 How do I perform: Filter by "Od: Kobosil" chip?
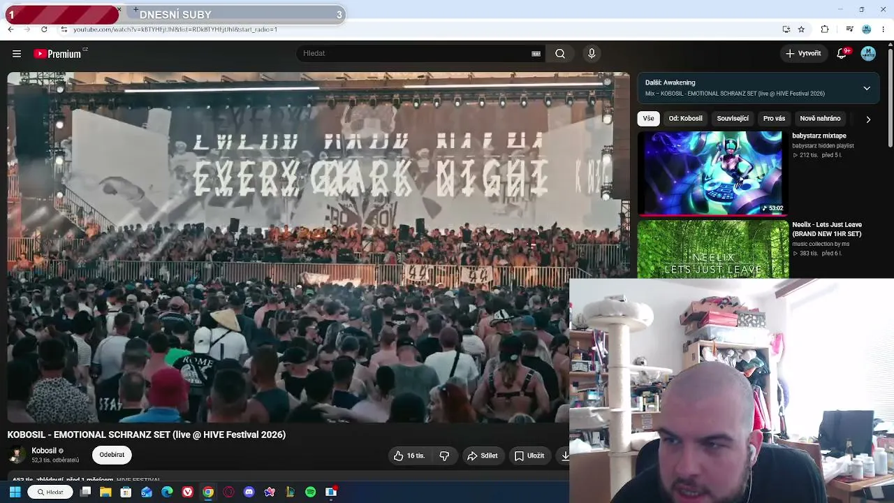[x=686, y=119]
